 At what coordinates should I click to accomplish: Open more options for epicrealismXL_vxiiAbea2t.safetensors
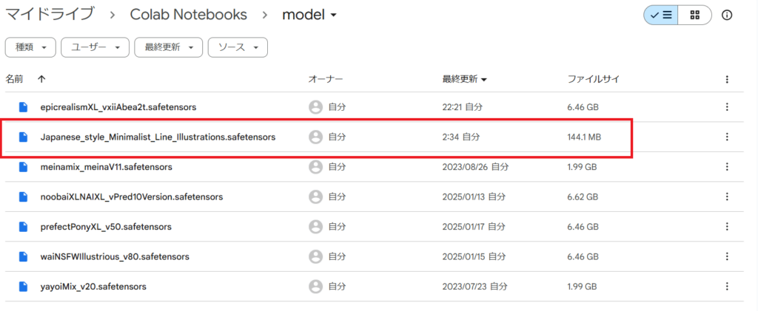pos(727,107)
